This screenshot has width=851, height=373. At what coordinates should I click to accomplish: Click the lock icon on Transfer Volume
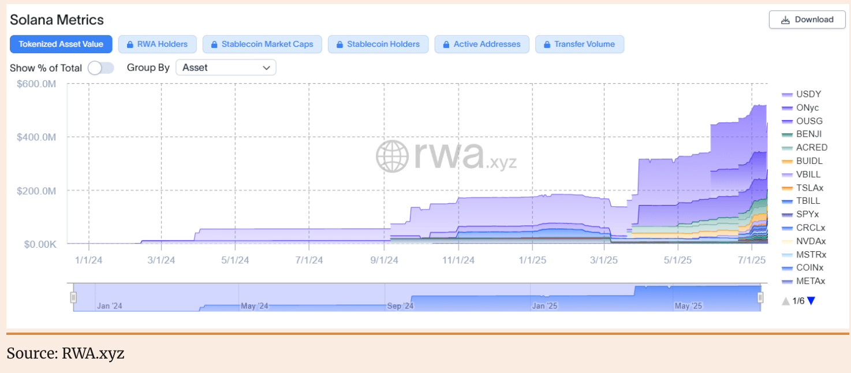tap(547, 44)
